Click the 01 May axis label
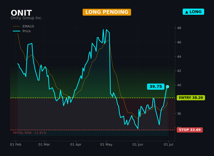The width and height of the screenshot is (214, 156). 106,144
